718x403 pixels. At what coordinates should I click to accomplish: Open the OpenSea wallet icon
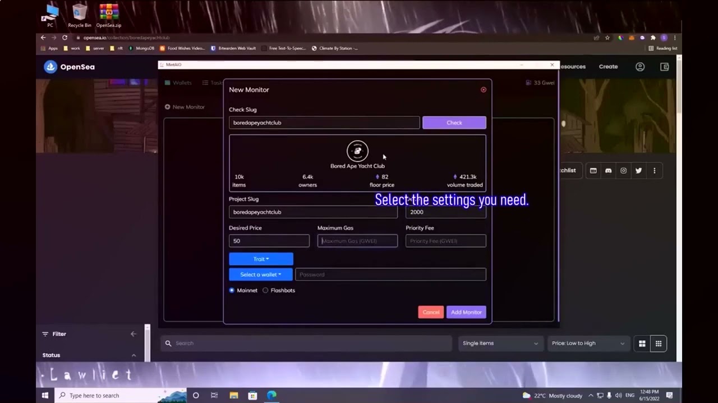click(665, 67)
